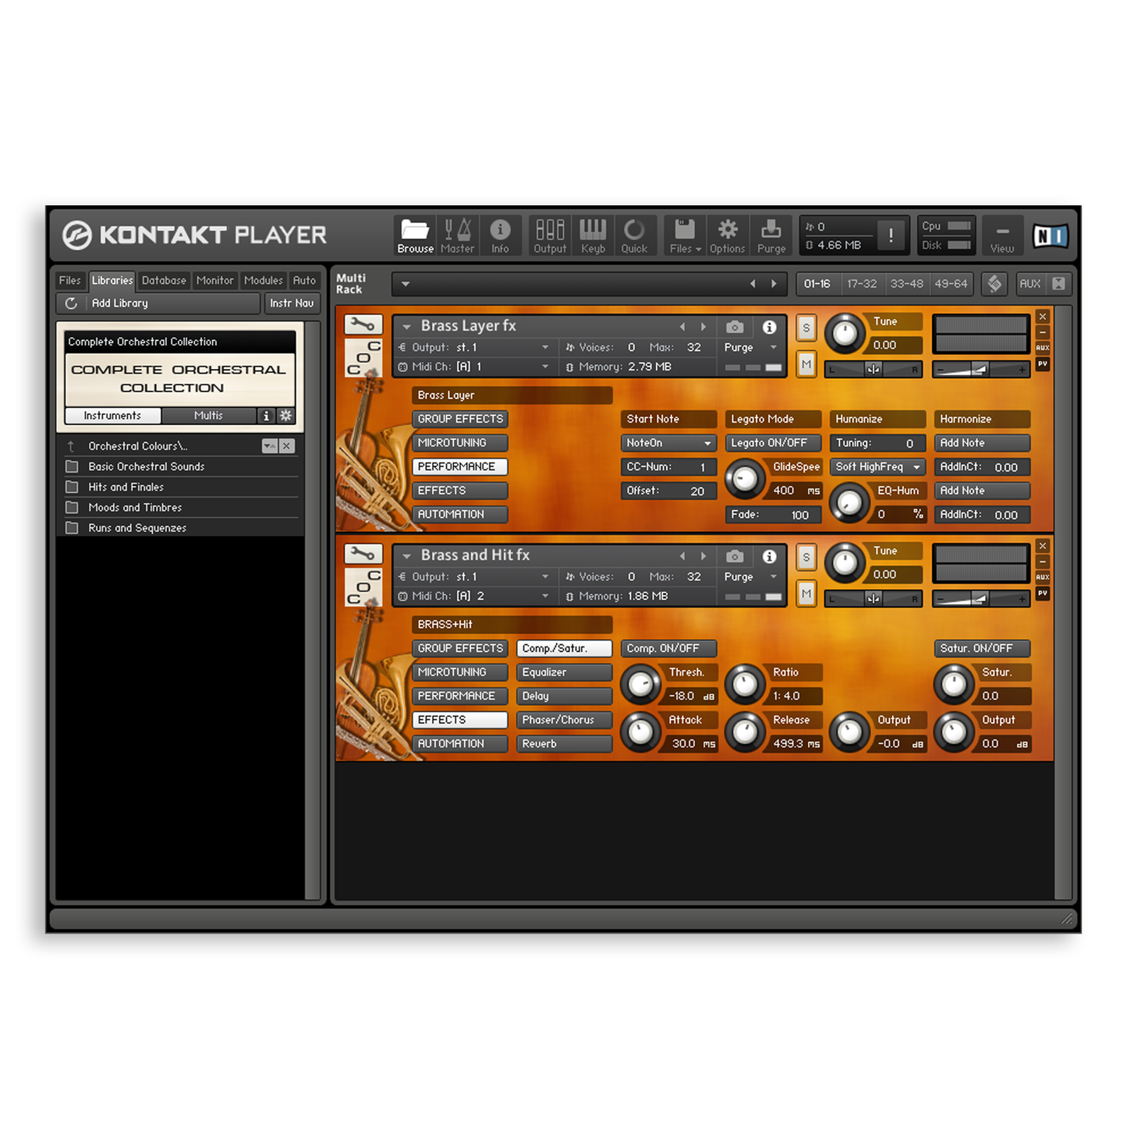1127x1127 pixels.
Task: Open the virtual keyboard with the Keyb icon
Action: point(593,234)
